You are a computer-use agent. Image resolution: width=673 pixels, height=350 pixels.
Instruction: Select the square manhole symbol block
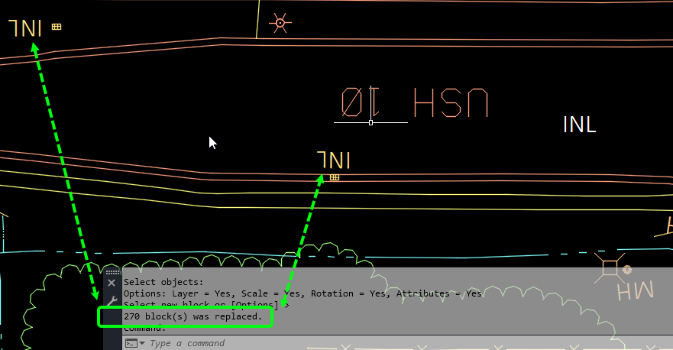point(610,268)
